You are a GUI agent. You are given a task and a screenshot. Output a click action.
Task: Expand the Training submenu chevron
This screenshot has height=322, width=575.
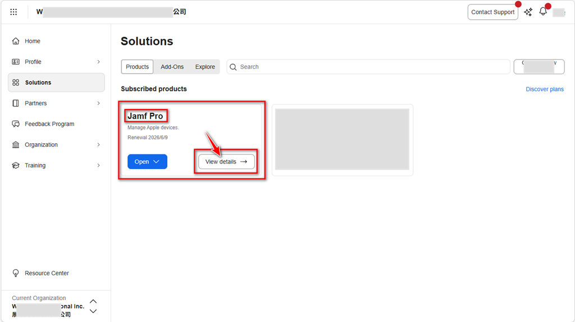98,166
